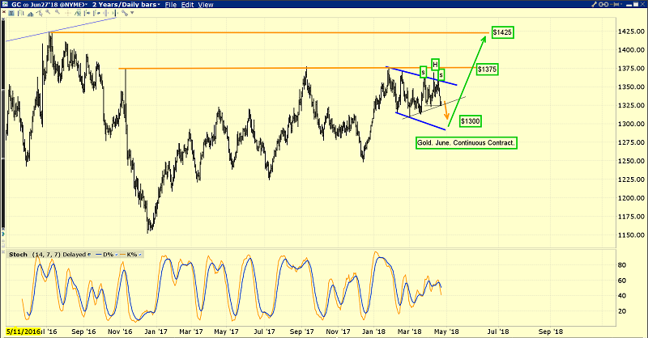Viewport: 648px width, 338px height.
Task: Open the Edit menu
Action: point(187,5)
